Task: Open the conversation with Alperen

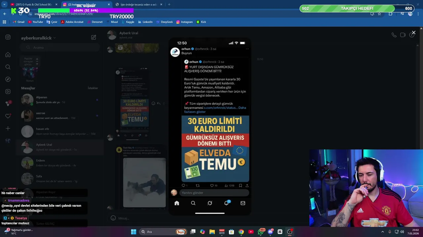Action: (x=59, y=100)
